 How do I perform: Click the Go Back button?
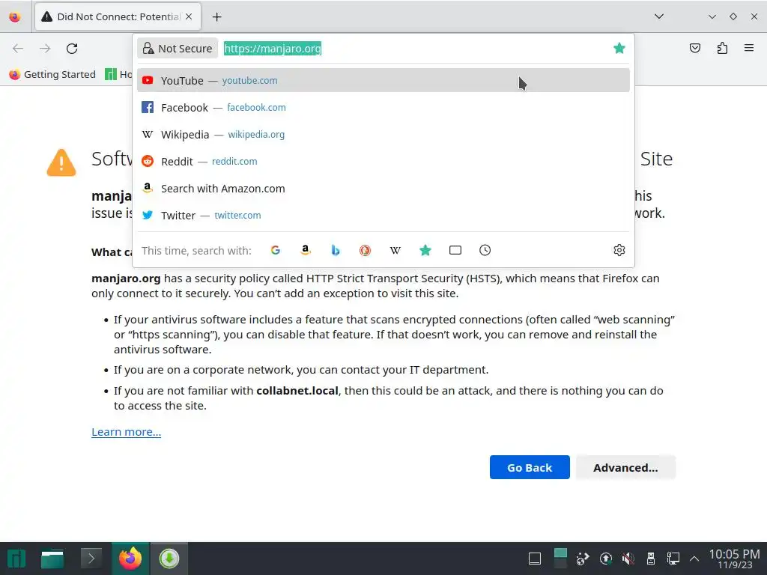(530, 467)
